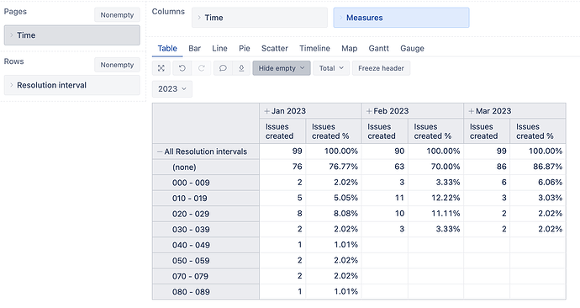Click the export download icon
The image size is (580, 308).
coord(241,68)
